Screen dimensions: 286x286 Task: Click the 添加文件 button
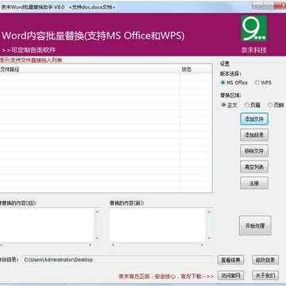pos(254,119)
